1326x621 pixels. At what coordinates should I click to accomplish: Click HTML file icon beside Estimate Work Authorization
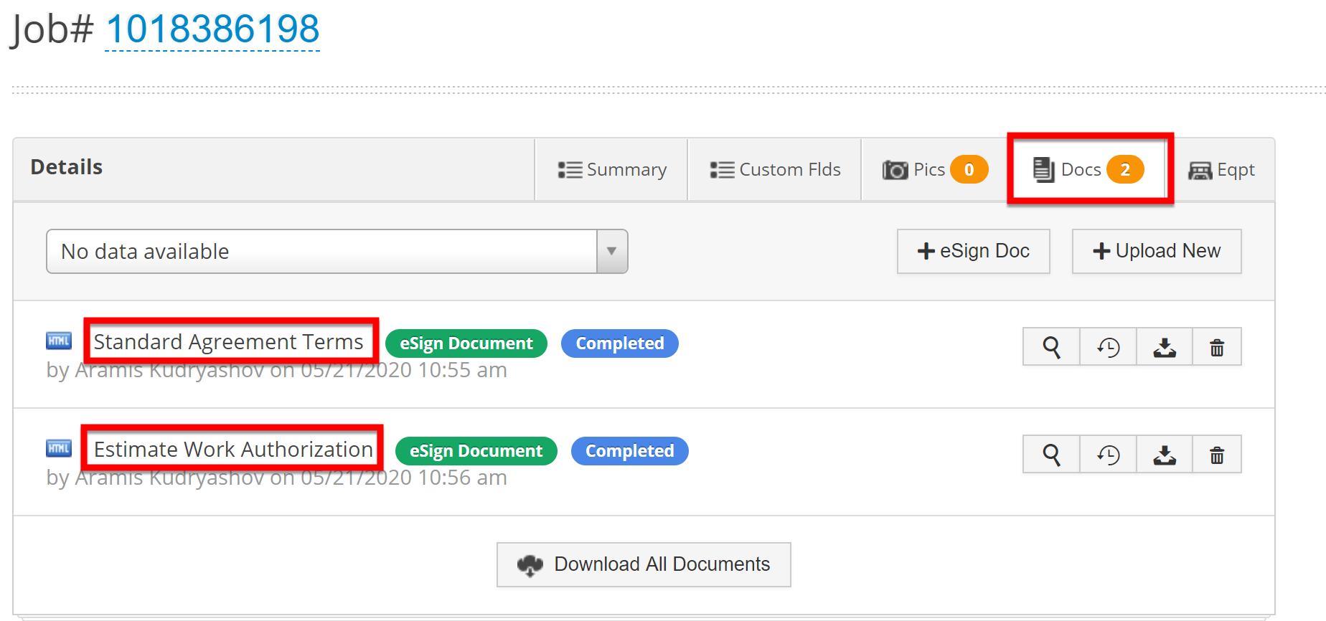(59, 448)
